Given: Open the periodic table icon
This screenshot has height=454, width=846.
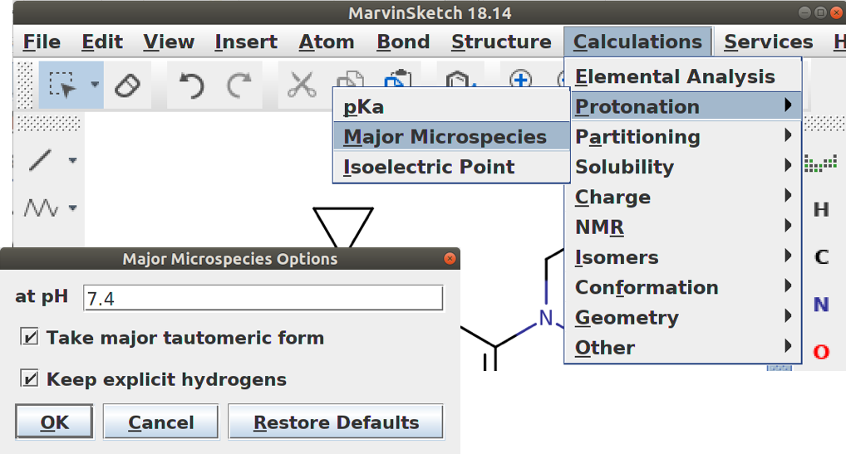Looking at the screenshot, I should click(x=820, y=164).
